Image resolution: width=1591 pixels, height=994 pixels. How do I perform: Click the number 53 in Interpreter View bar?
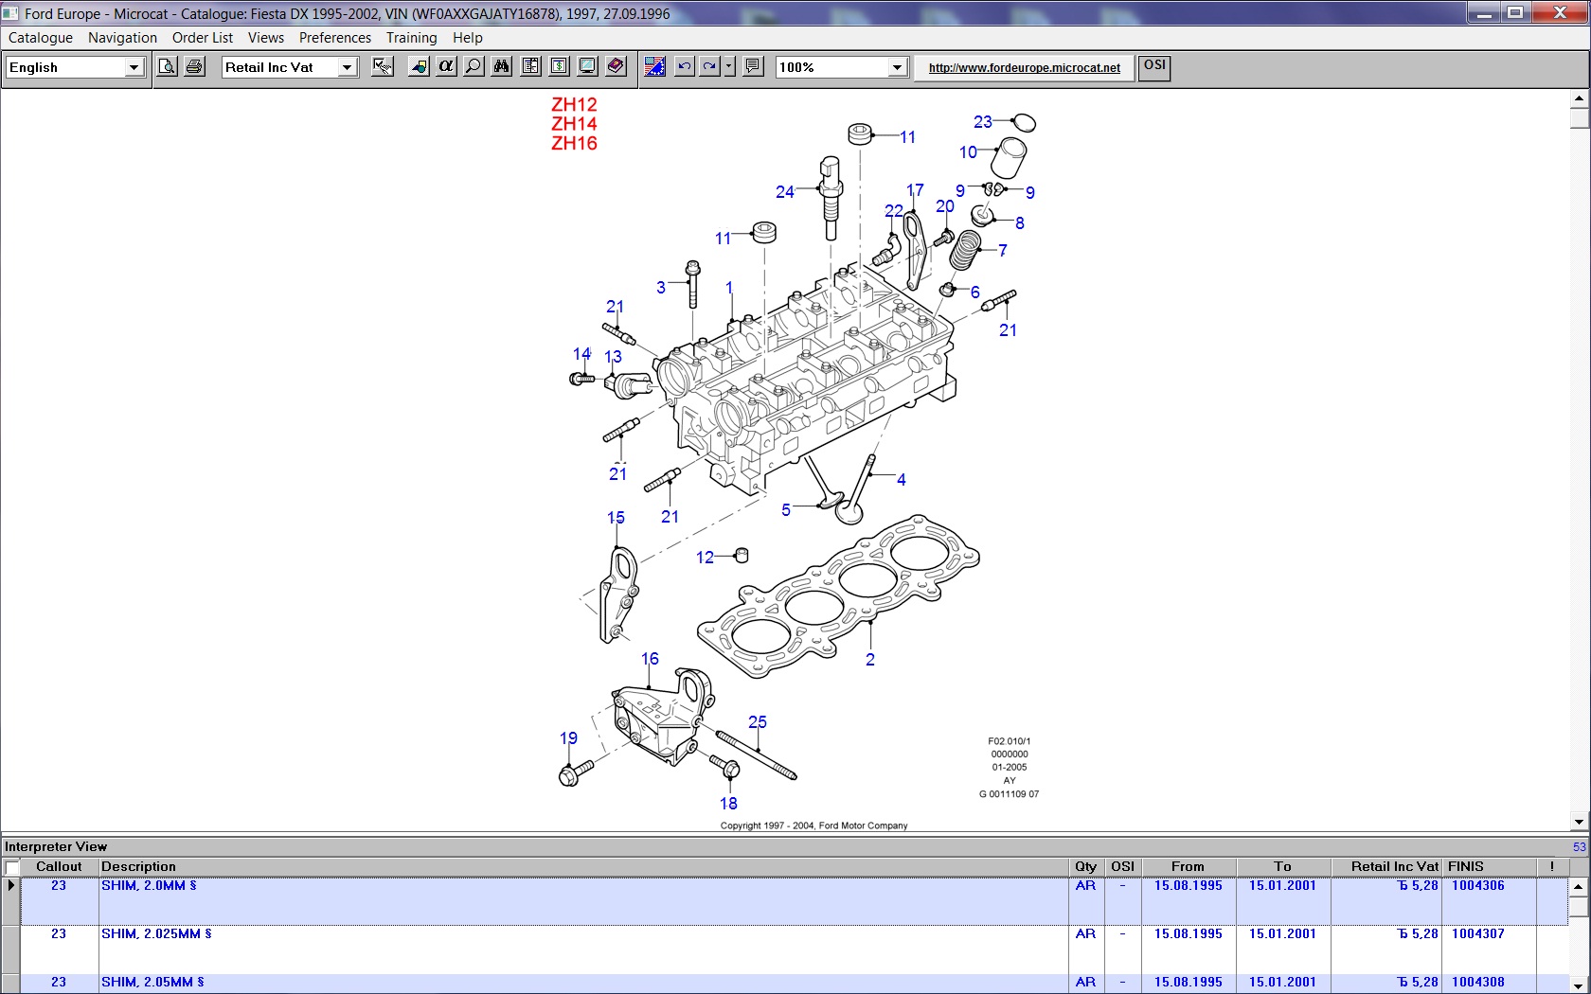pos(1579,847)
